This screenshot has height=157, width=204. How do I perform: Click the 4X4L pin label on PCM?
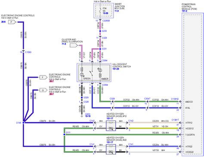point(188,108)
